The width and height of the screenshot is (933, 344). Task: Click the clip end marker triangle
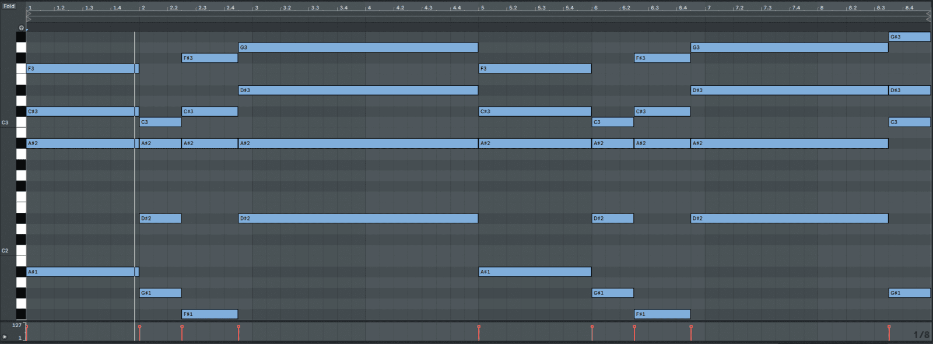click(x=928, y=19)
